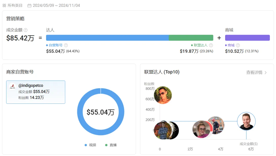Select date range 2024/05/09 ~ 2024/11/04
This screenshot has height=156, width=276.
(56, 5)
